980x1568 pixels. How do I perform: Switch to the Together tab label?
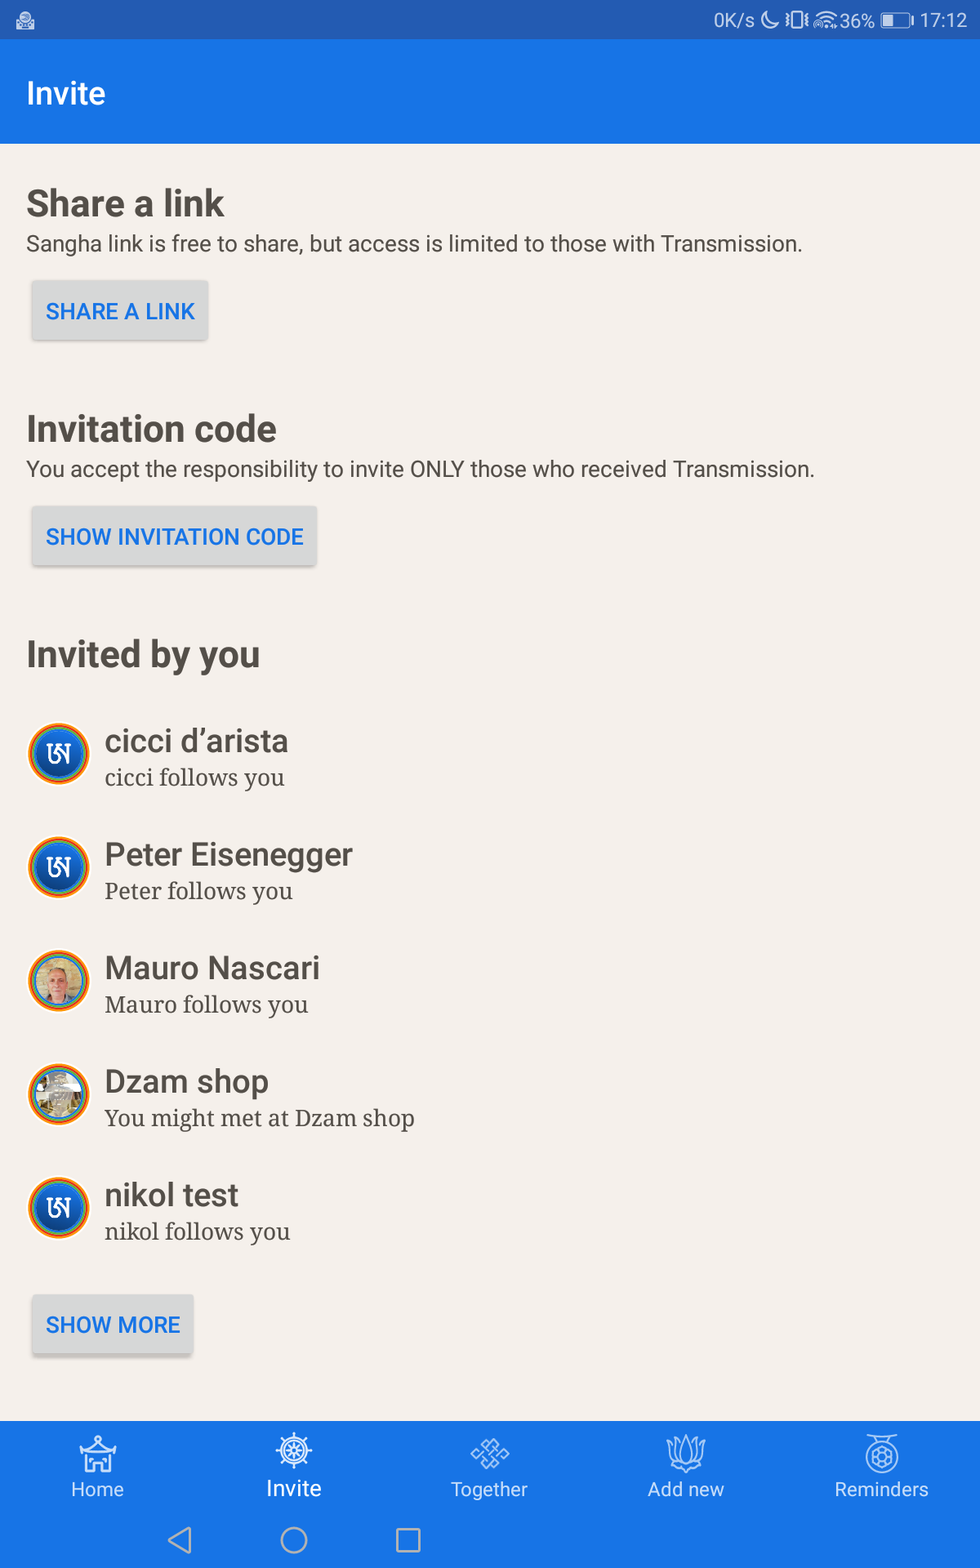[489, 1490]
